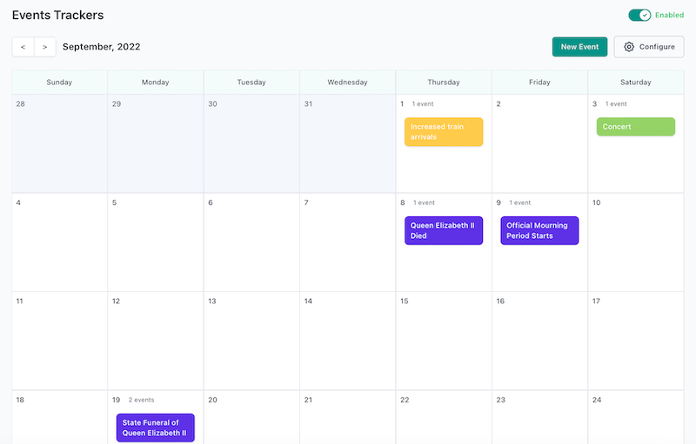Click the Events Trackers heading
The width and height of the screenshot is (696, 444).
click(x=57, y=15)
